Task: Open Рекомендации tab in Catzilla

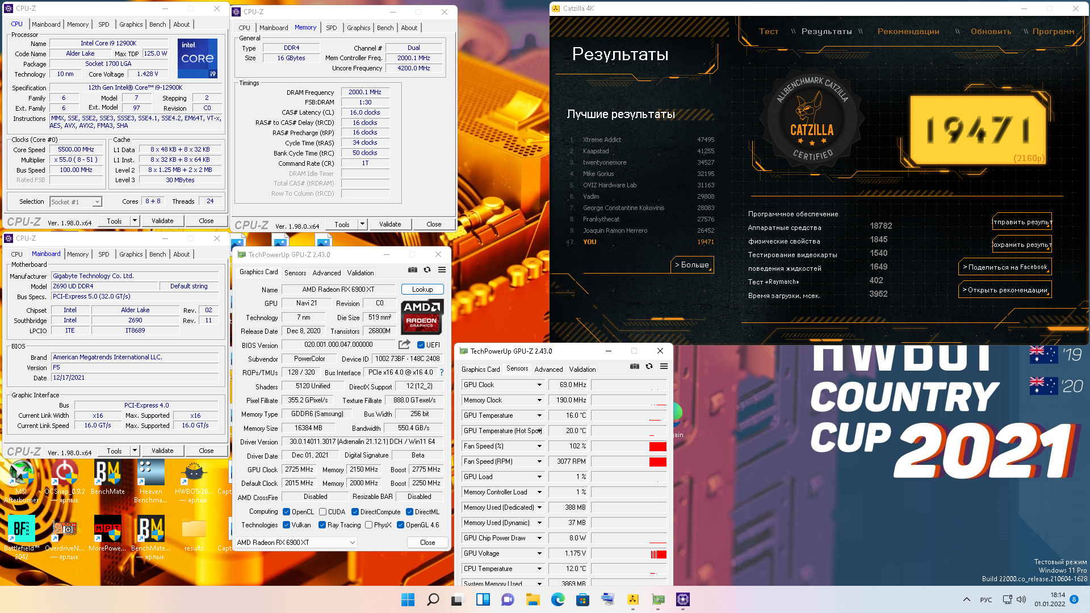Action: (x=908, y=31)
